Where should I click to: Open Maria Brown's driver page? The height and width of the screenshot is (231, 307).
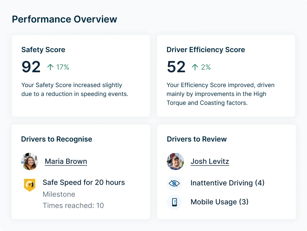[66, 161]
